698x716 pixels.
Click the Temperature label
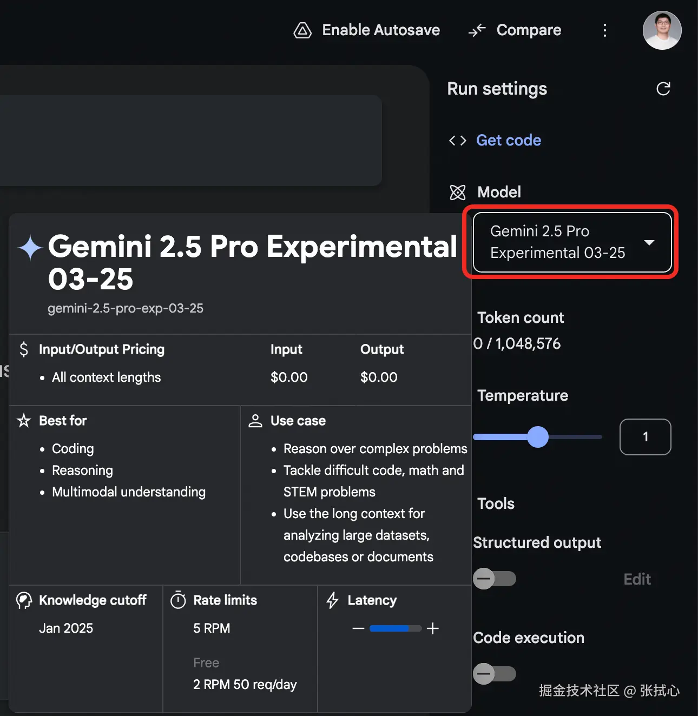(x=523, y=395)
